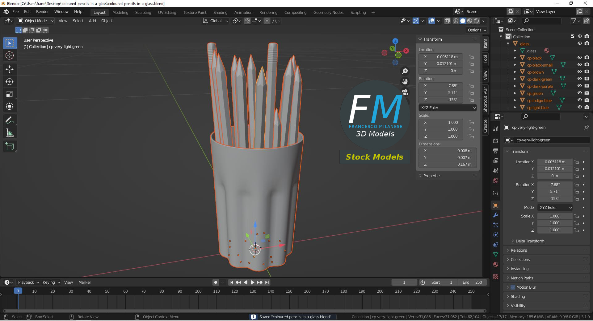593x321 pixels.
Task: Select the Add Cube tool
Action: 10,147
